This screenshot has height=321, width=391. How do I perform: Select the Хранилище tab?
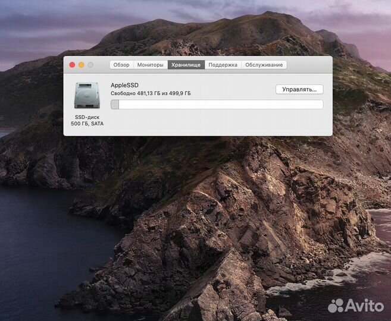click(x=186, y=65)
